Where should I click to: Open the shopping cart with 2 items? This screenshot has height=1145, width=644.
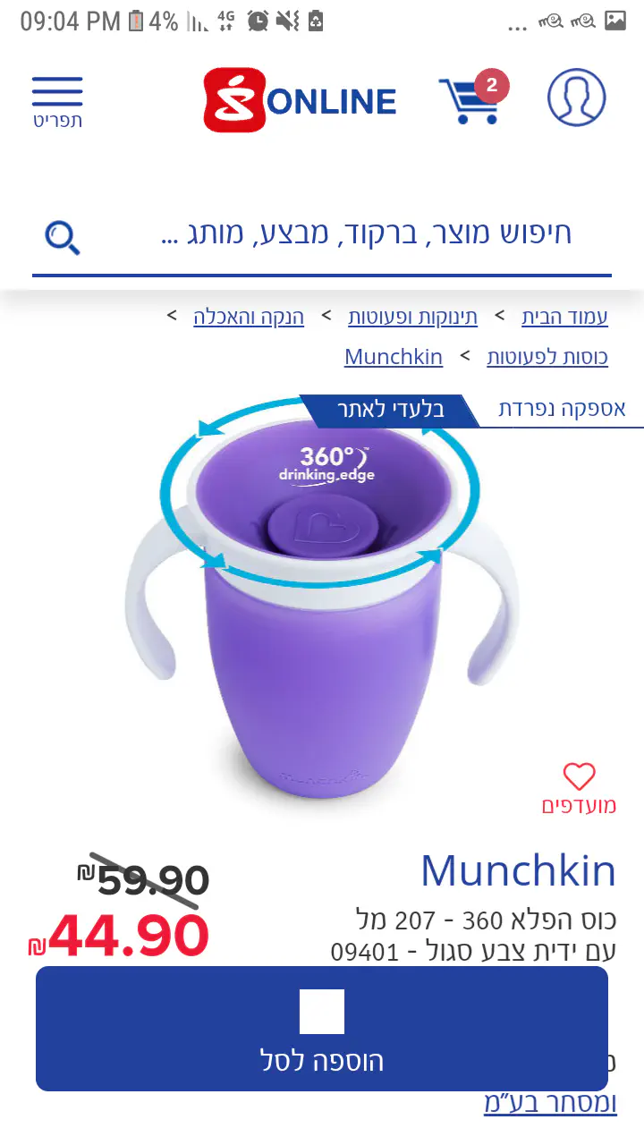pyautogui.click(x=473, y=98)
